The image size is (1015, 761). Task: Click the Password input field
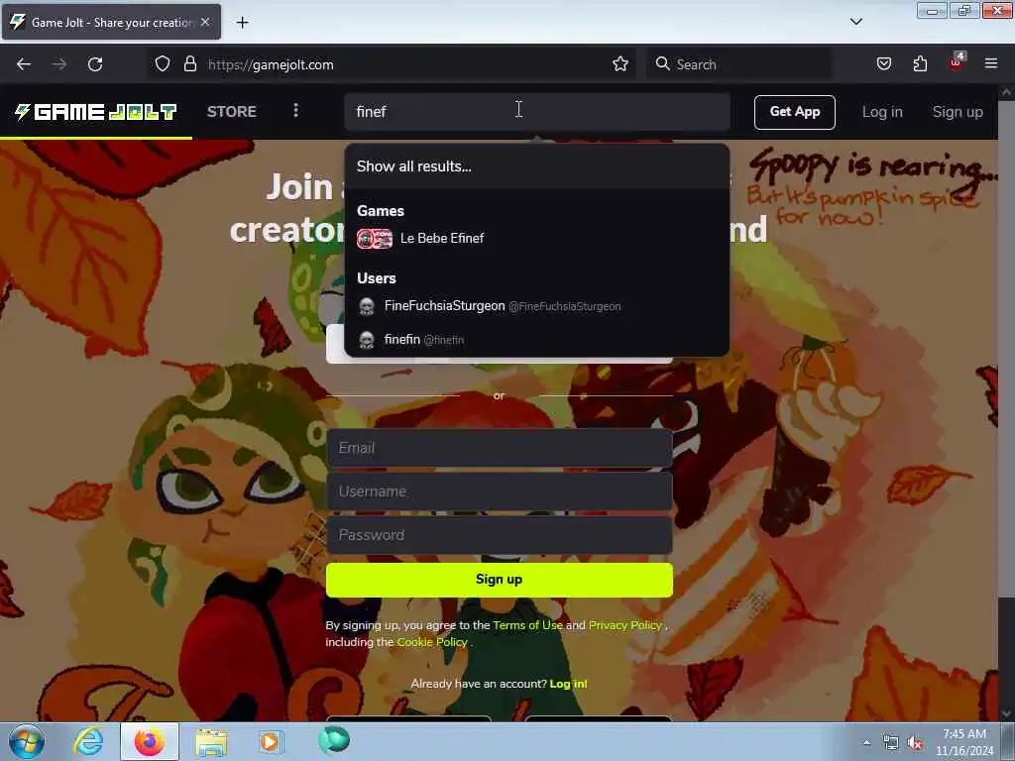tap(500, 535)
